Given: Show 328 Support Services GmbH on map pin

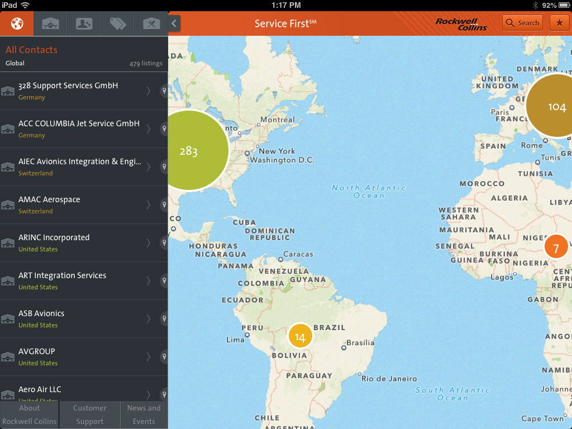Looking at the screenshot, I should tap(164, 91).
